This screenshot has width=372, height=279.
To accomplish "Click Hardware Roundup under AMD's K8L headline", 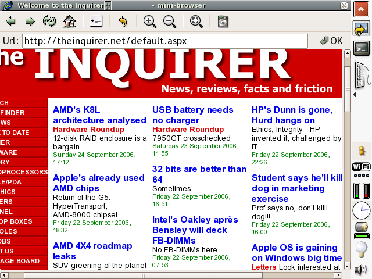I will pos(89,129).
